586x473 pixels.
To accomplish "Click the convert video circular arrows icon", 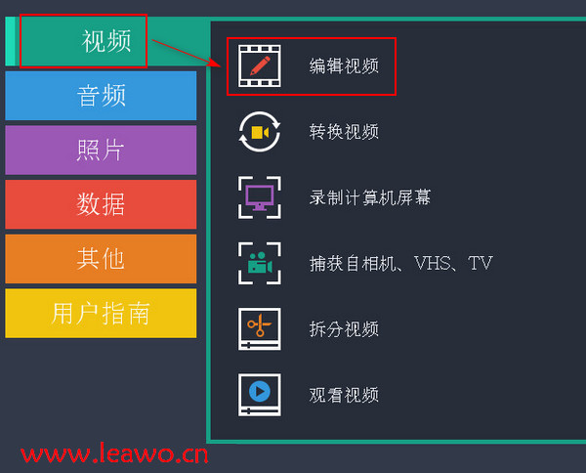I will [260, 132].
